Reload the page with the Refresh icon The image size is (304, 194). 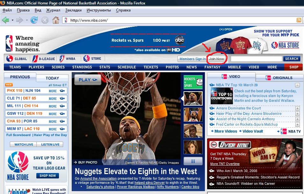click(x=34, y=20)
